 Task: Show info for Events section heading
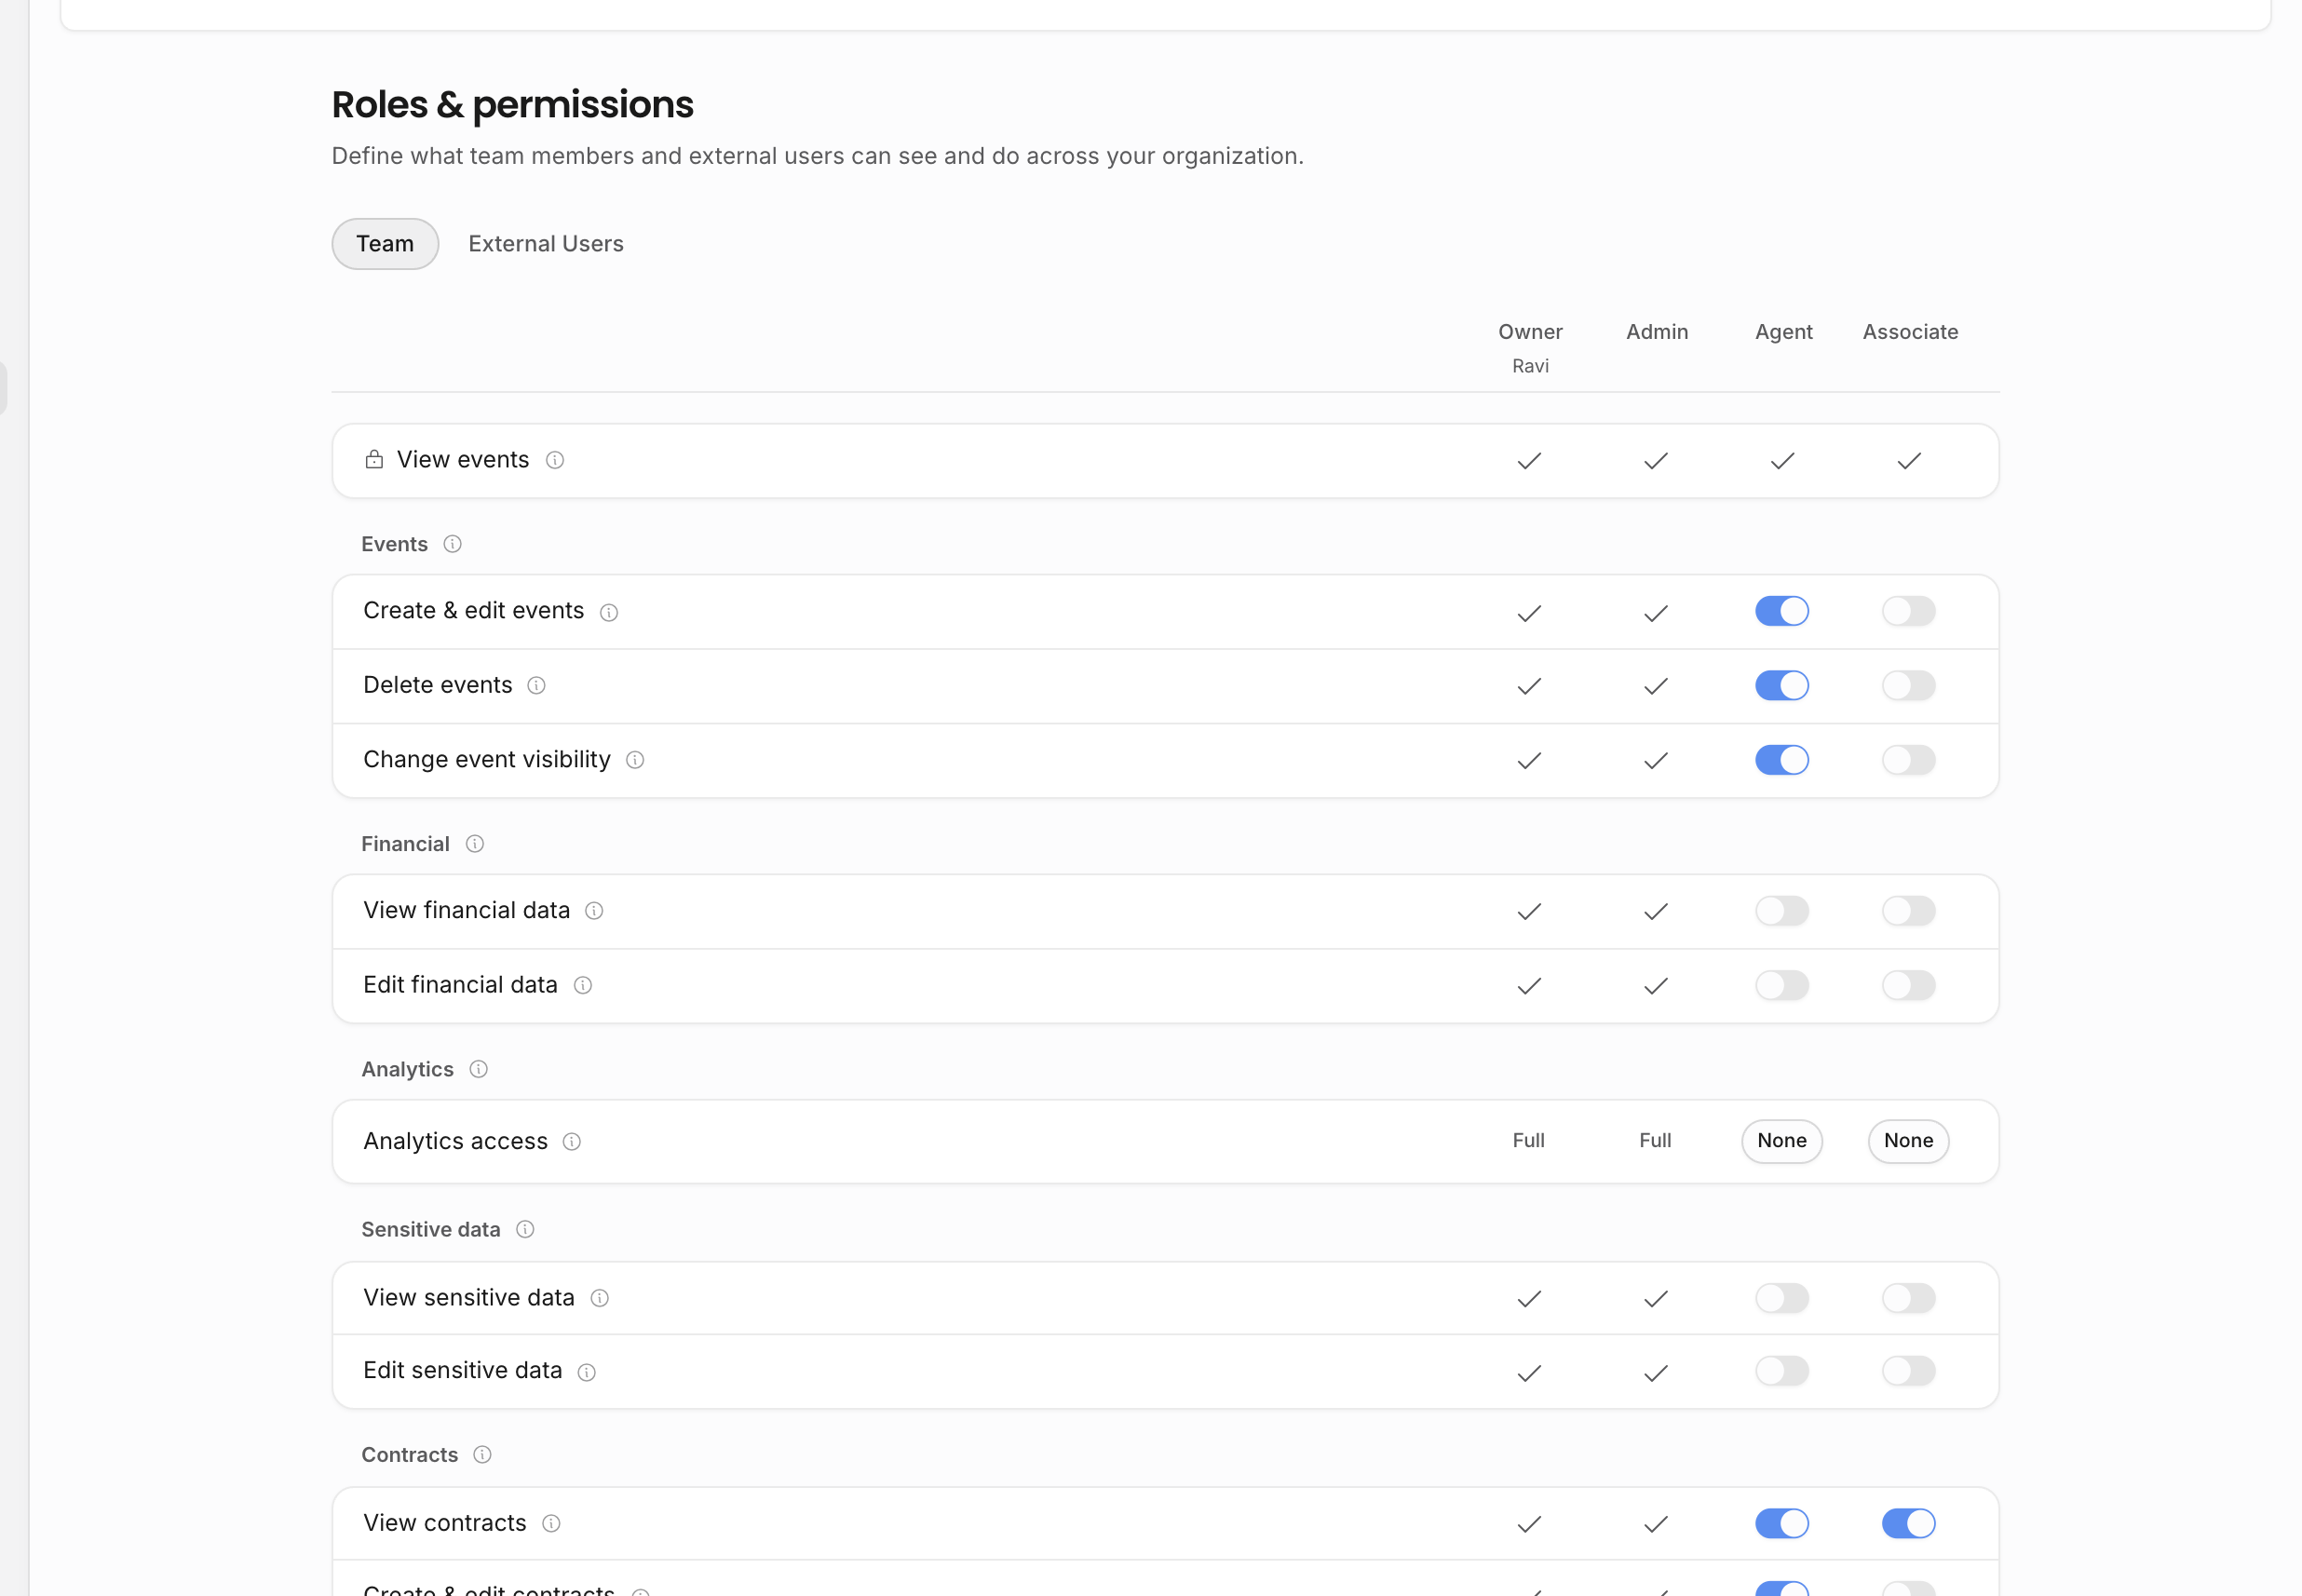click(453, 544)
